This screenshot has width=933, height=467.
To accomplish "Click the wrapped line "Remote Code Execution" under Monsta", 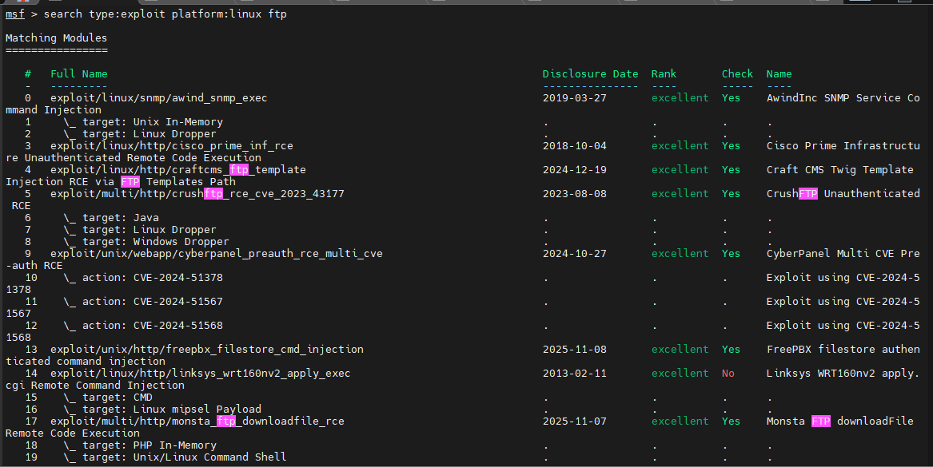I will point(73,433).
